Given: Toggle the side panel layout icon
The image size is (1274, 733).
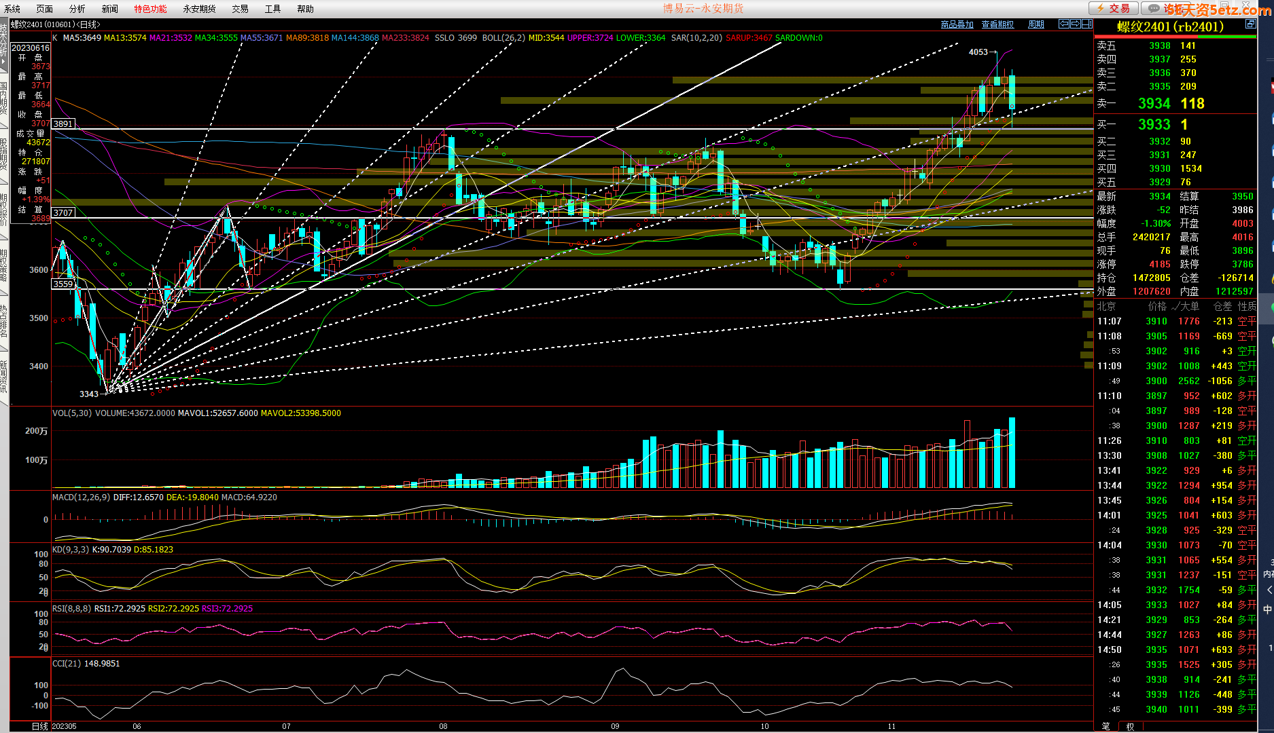Looking at the screenshot, I should tap(1087, 24).
